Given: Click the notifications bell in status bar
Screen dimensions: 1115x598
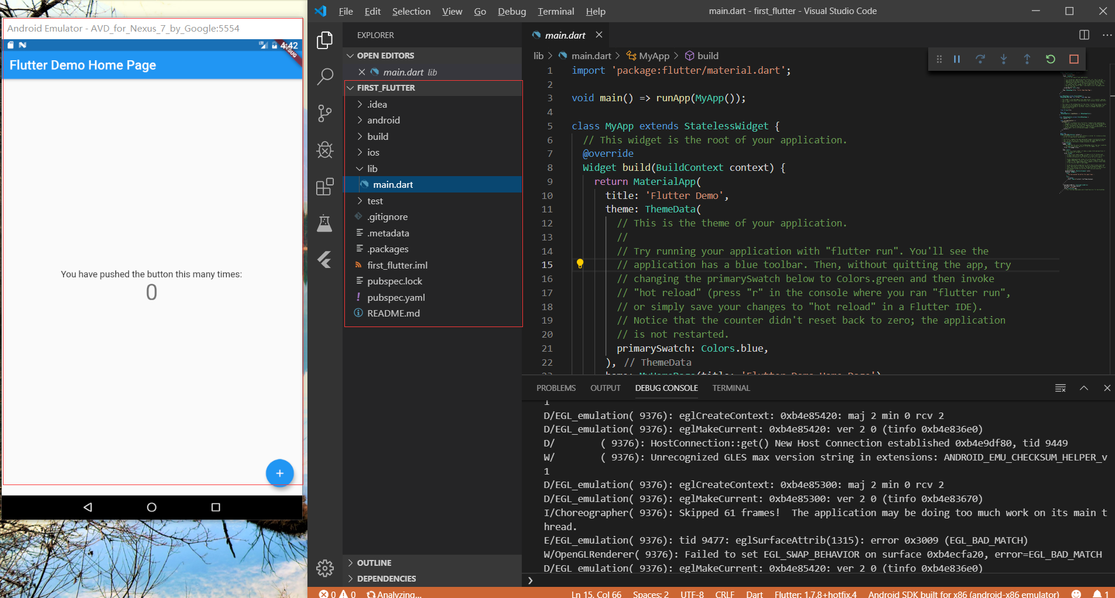Looking at the screenshot, I should point(1100,594).
